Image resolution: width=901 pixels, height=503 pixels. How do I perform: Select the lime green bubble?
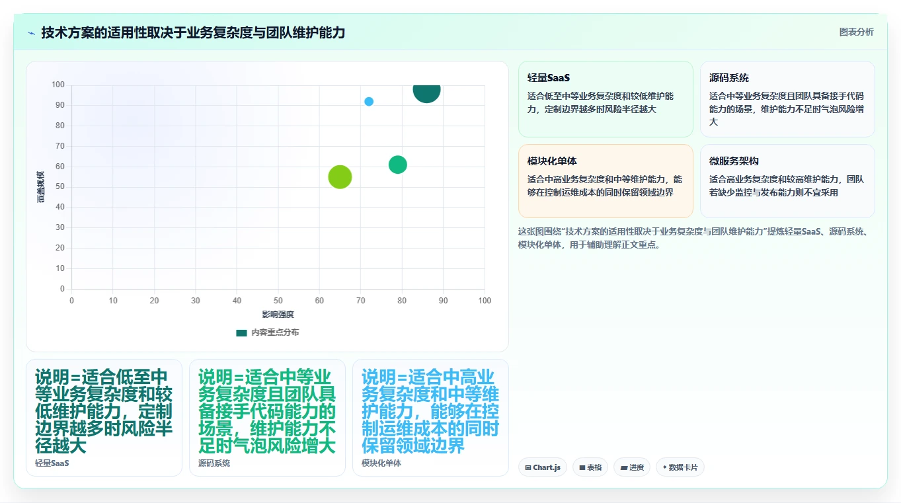point(340,176)
